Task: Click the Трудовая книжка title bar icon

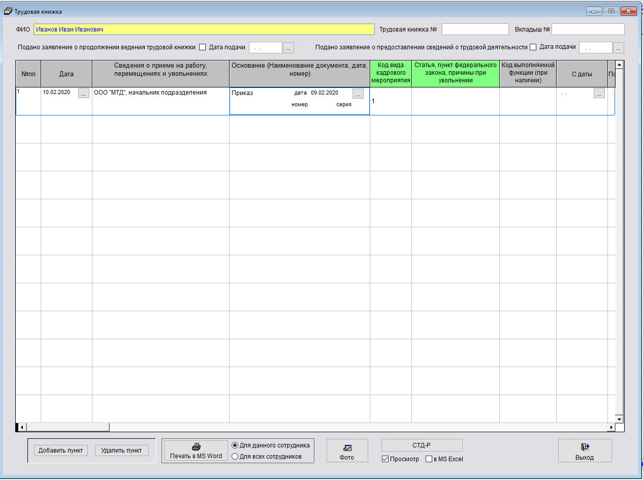Action: click(x=8, y=11)
